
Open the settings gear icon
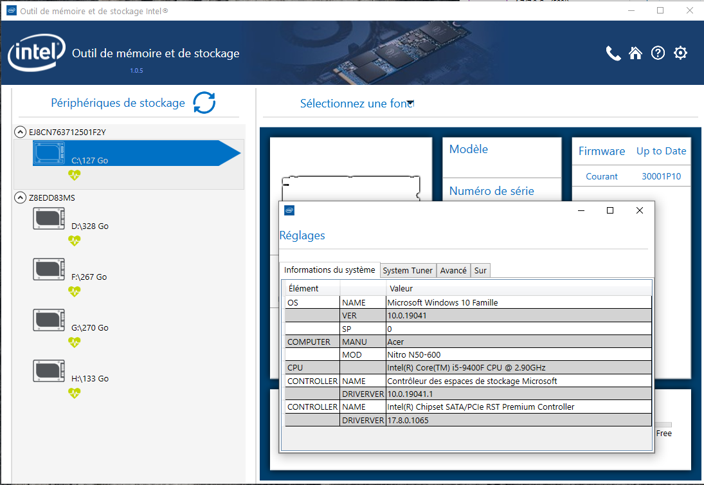[680, 53]
